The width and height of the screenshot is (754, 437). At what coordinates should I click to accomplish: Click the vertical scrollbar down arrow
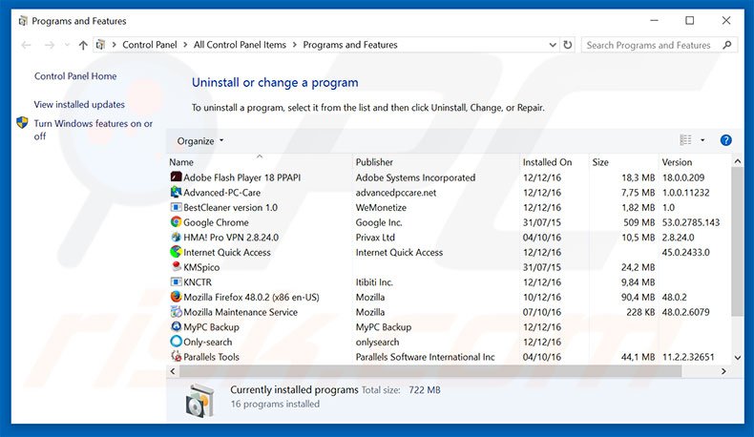[x=737, y=357]
